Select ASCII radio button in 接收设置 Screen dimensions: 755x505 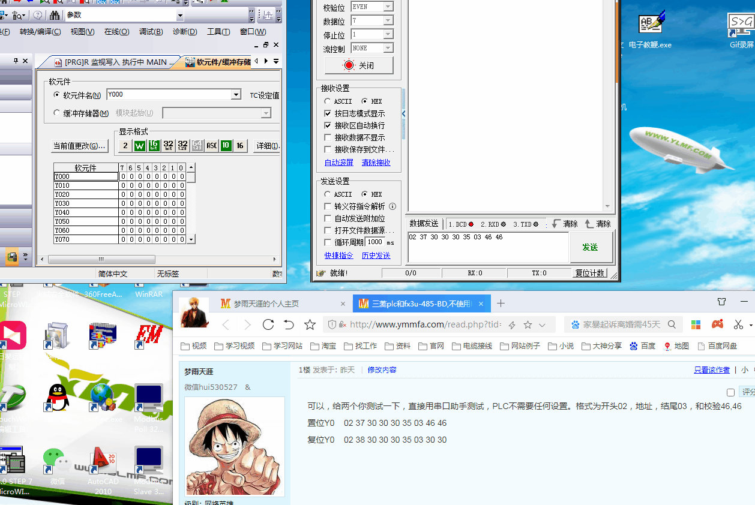[327, 101]
